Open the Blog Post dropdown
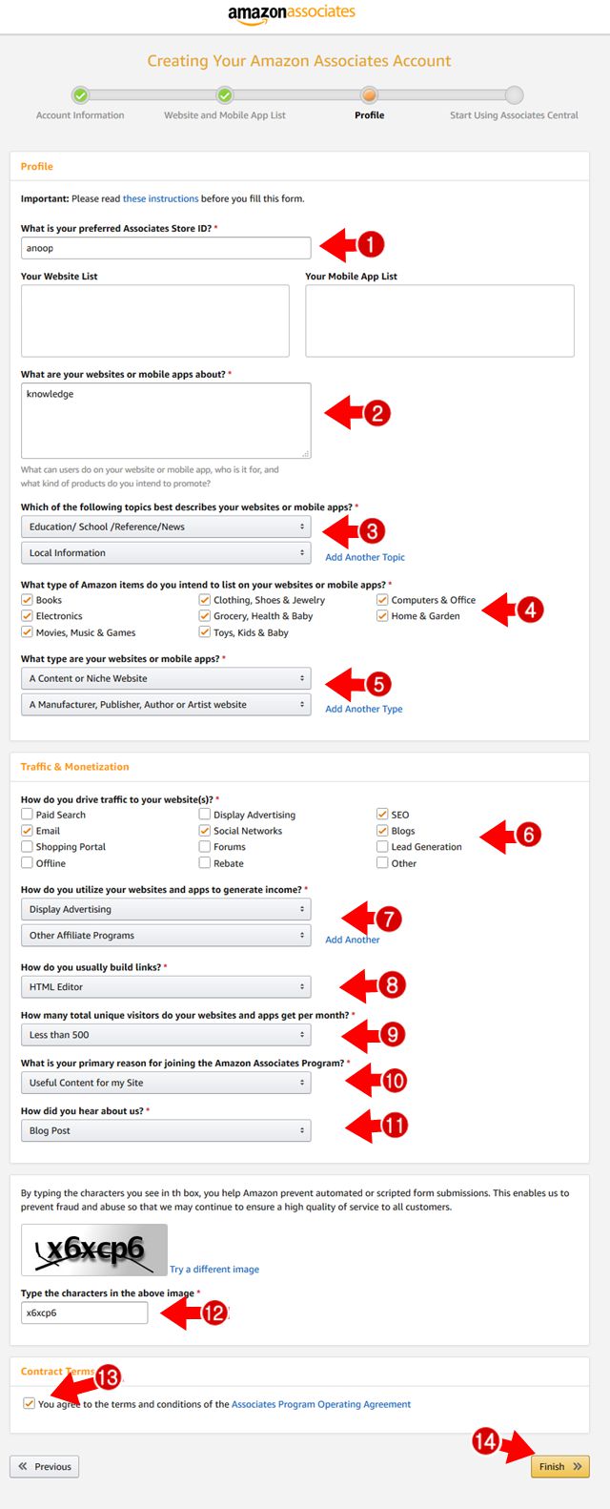 [x=166, y=1129]
